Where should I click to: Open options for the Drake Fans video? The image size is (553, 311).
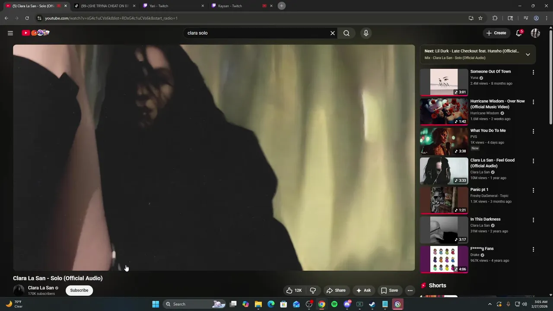tap(533, 249)
